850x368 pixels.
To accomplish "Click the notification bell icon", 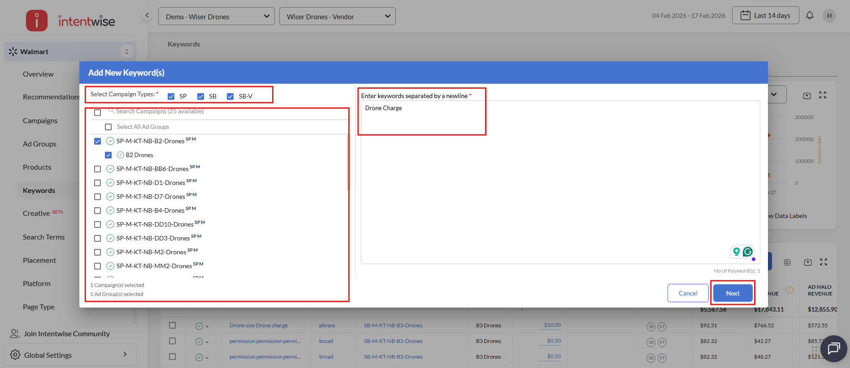I will (x=810, y=16).
